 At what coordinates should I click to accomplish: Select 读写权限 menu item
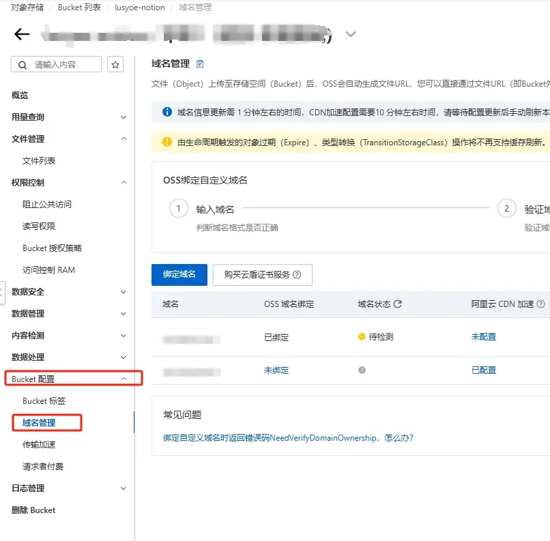(39, 226)
